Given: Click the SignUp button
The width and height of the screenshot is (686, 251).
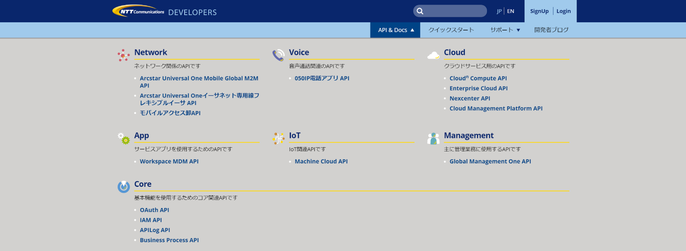Looking at the screenshot, I should 539,11.
